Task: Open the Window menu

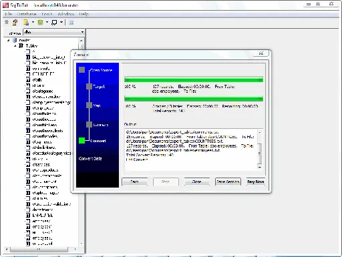Action: pyautogui.click(x=66, y=14)
